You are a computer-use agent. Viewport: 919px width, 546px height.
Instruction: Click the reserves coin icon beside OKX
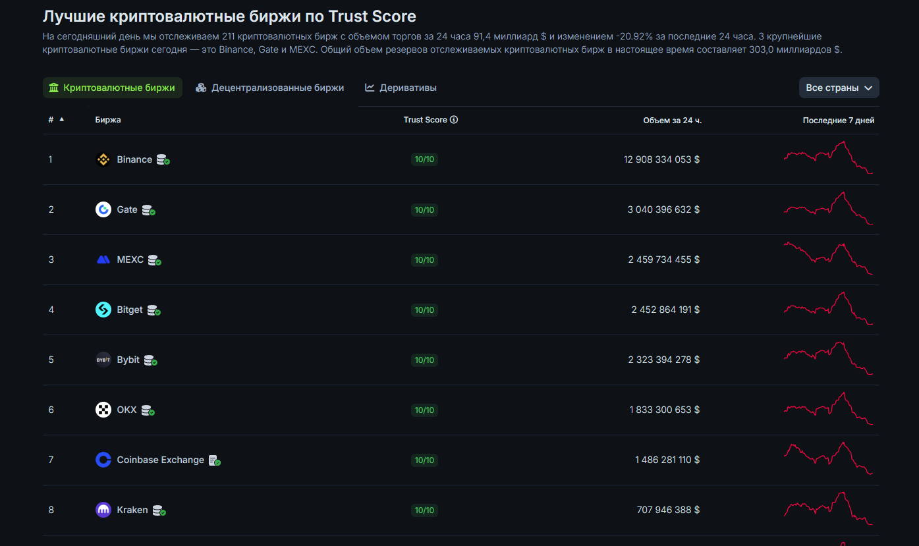(x=148, y=410)
